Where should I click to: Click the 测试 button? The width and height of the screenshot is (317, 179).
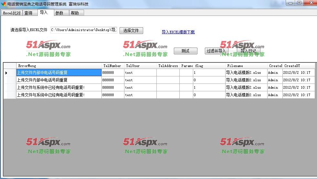pyautogui.click(x=185, y=51)
